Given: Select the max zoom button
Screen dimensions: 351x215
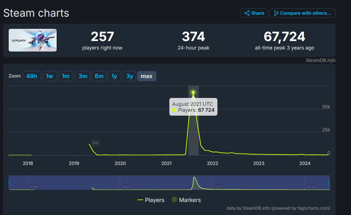Looking at the screenshot, I should [147, 76].
